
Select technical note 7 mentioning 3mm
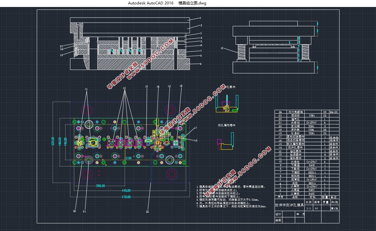231,206
